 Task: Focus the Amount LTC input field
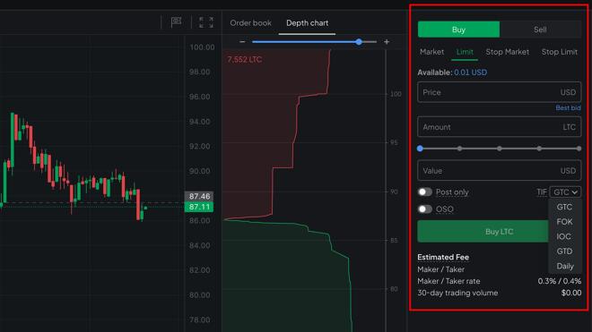pyautogui.click(x=499, y=127)
